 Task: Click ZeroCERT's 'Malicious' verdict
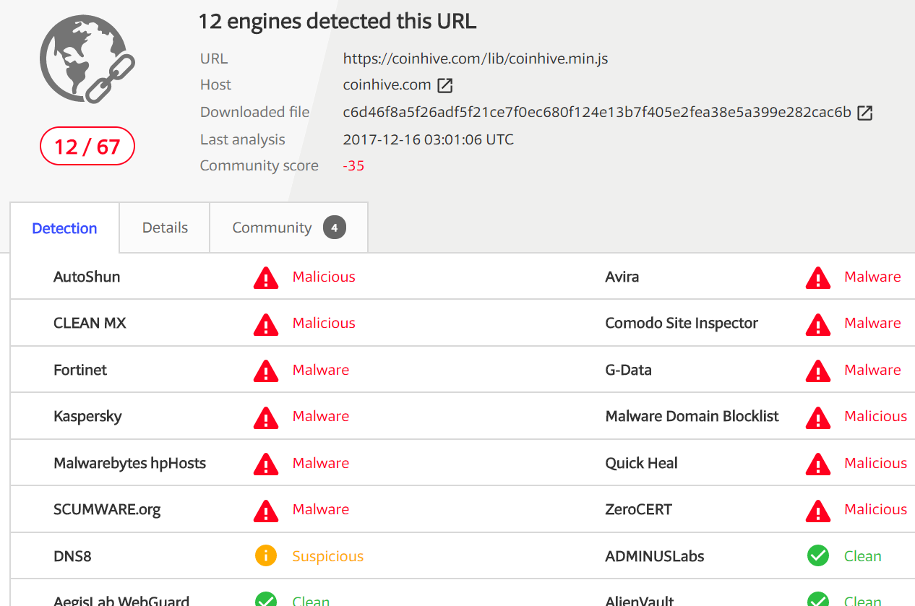pos(876,509)
